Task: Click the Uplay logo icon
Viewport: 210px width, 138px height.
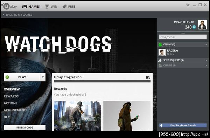Action: pyautogui.click(x=9, y=6)
